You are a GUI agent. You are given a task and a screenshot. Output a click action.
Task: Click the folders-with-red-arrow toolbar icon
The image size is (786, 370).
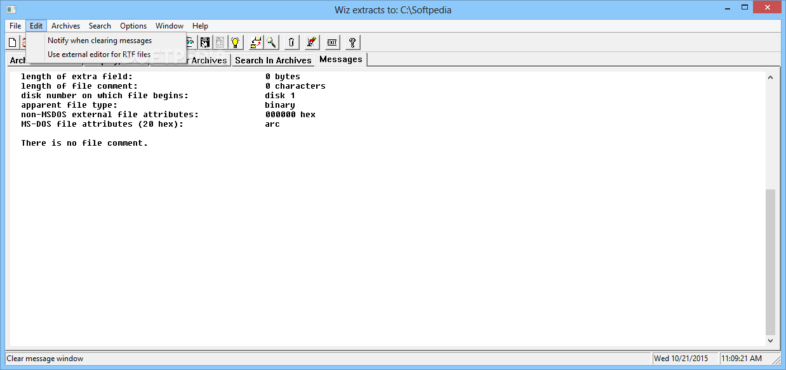point(256,42)
